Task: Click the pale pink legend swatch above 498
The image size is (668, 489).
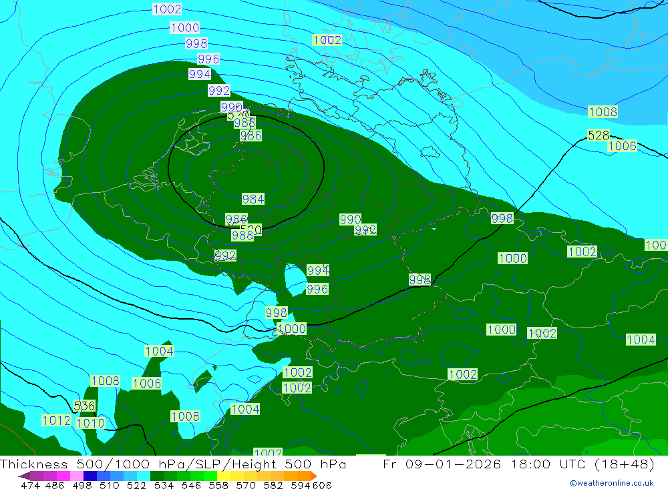Action: point(77,476)
